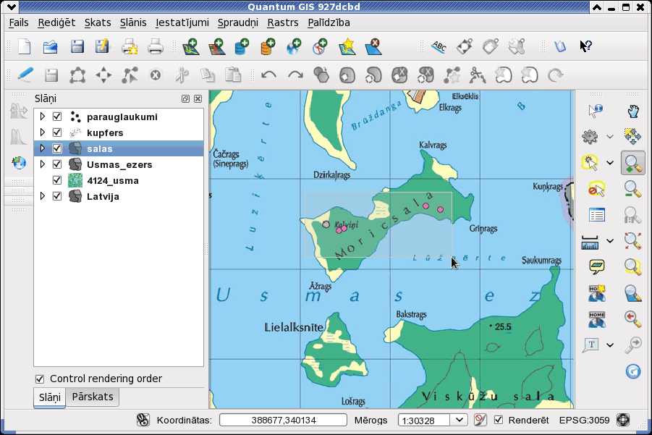This screenshot has height=435, width=652.
Task: Toggle the Renderēt checkbox
Action: 499,420
